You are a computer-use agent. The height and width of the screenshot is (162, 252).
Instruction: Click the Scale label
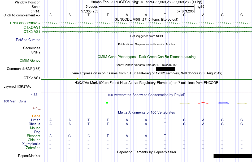pos(36,7)
